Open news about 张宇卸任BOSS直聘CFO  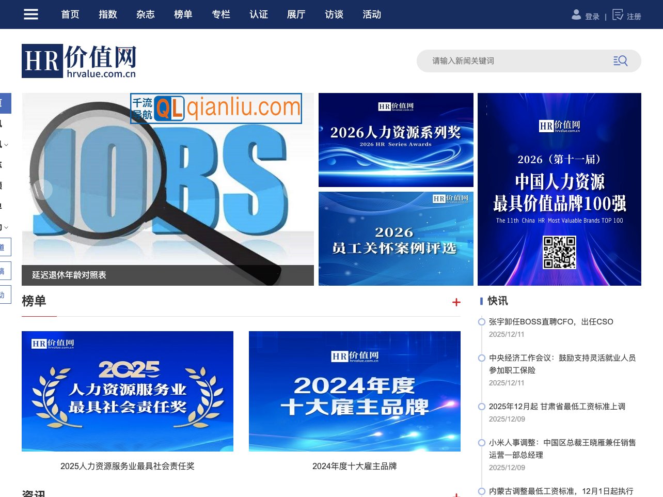point(550,321)
